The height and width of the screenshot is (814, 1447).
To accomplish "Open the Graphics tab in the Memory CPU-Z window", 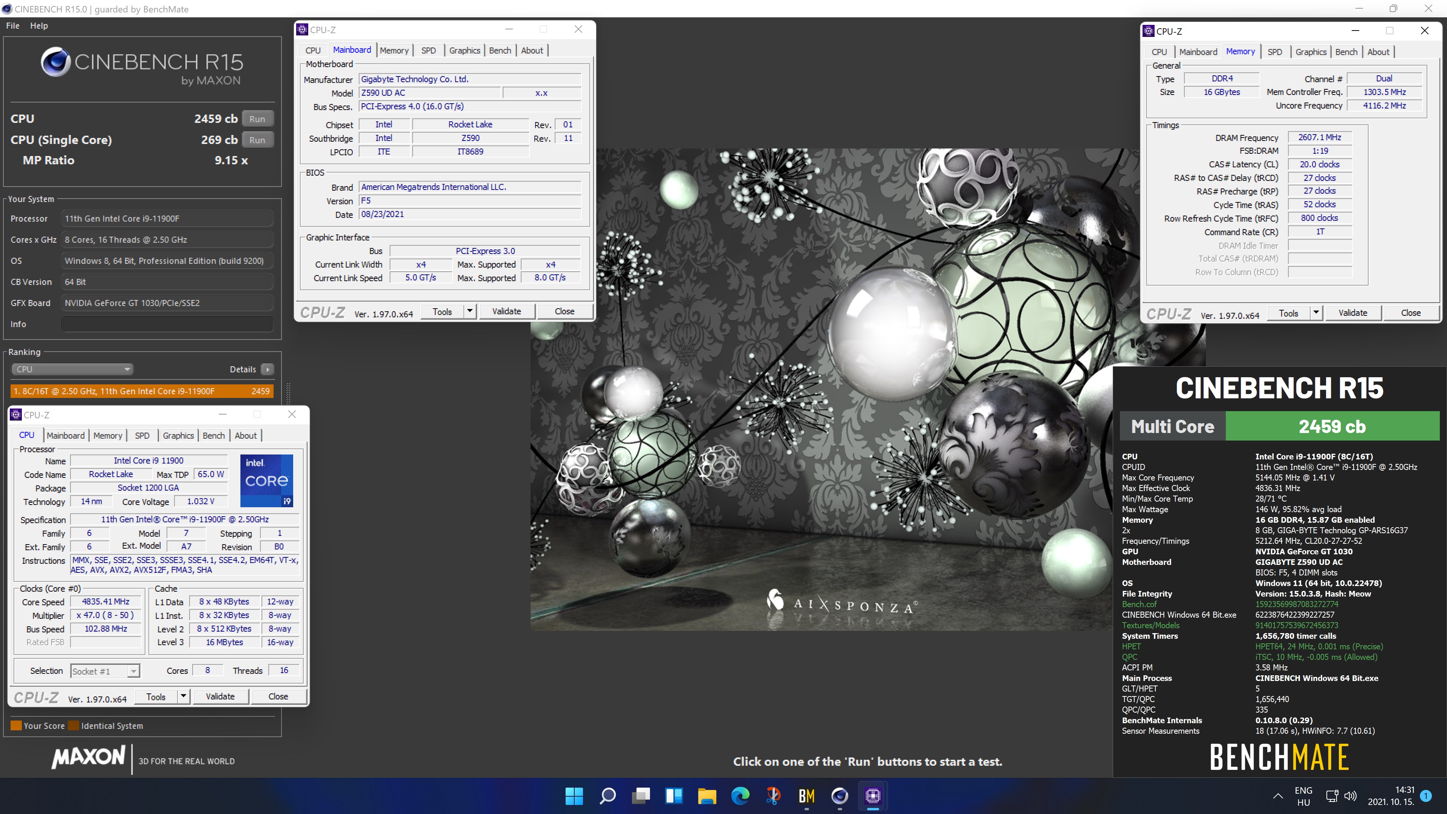I will pyautogui.click(x=1311, y=52).
